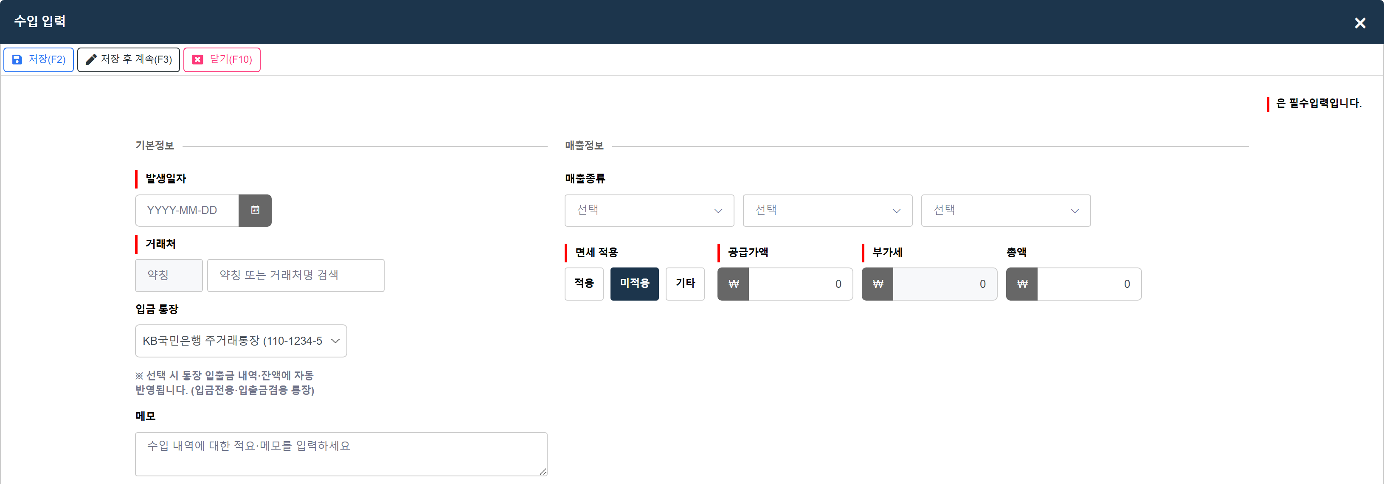The image size is (1384, 484).
Task: Expand the second 매출종류 선택 dropdown
Action: [827, 211]
